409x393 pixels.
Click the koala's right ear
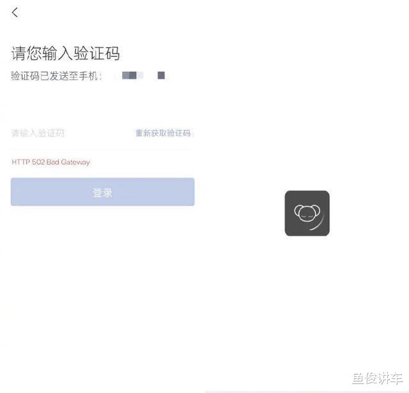tap(316, 210)
